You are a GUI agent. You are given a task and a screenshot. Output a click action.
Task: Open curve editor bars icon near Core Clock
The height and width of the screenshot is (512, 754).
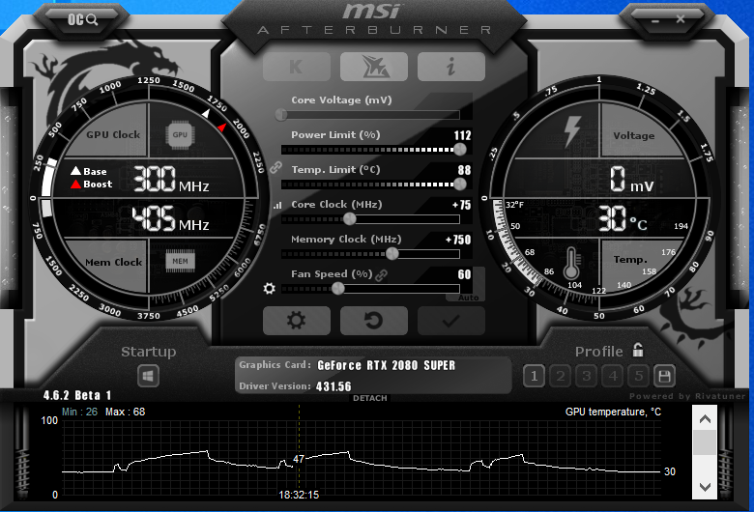point(277,205)
